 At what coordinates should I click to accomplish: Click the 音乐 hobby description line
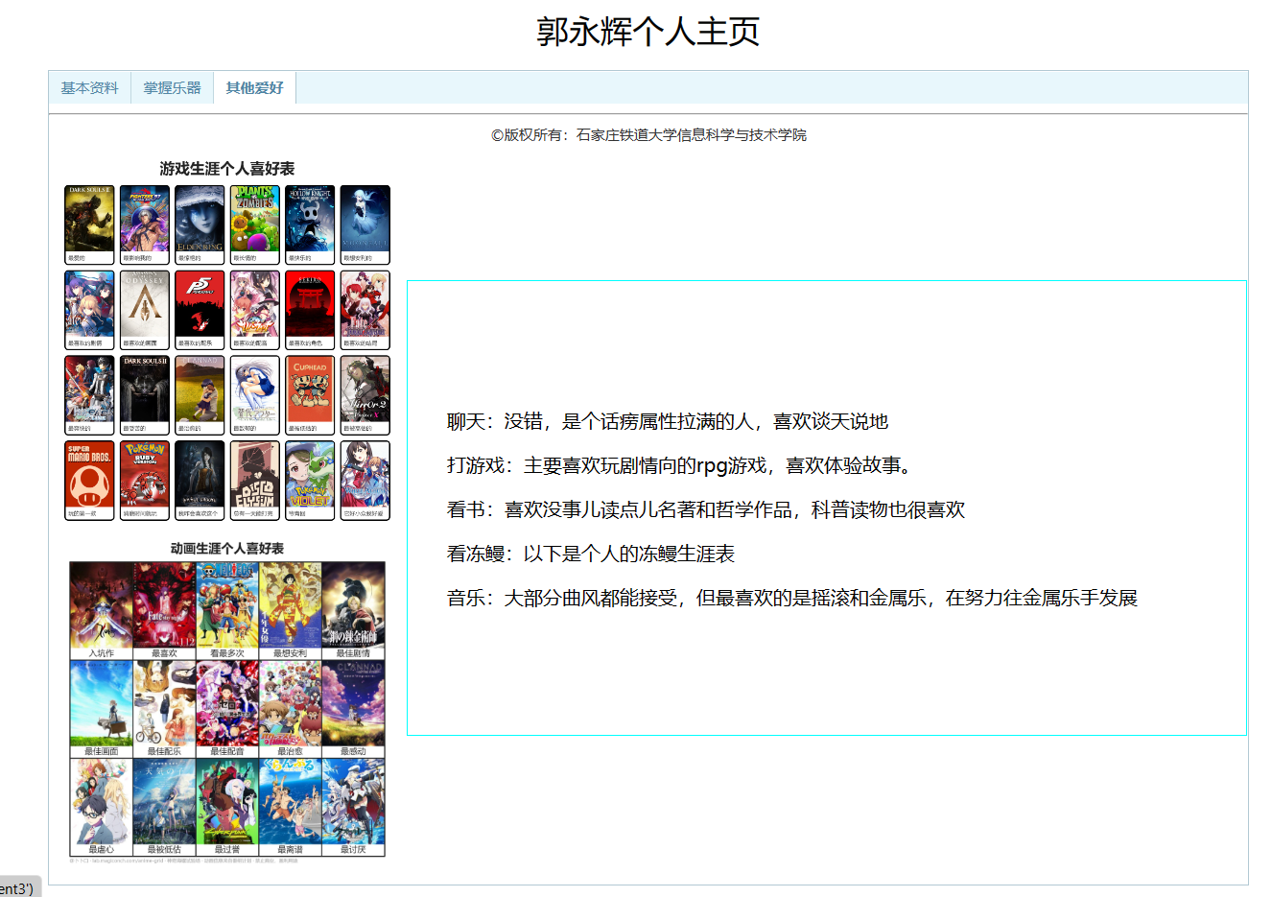(792, 598)
